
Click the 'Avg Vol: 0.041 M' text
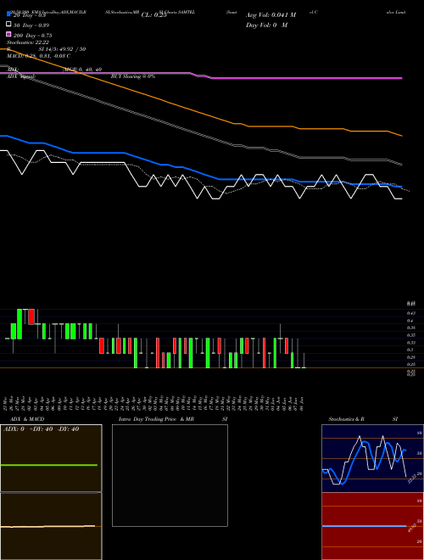coord(271,15)
